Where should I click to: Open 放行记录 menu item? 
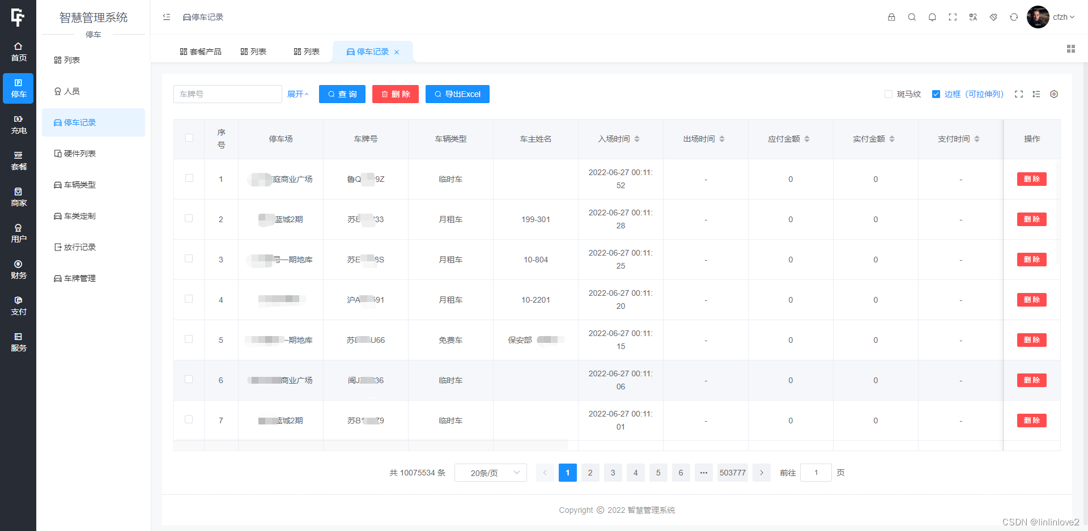[93, 247]
